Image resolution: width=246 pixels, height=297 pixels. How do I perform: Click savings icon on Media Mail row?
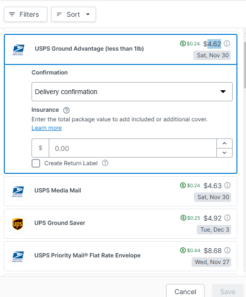(183, 185)
